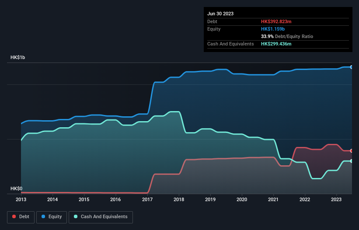Click the Cash And Equivalents tooltip label

230,44
